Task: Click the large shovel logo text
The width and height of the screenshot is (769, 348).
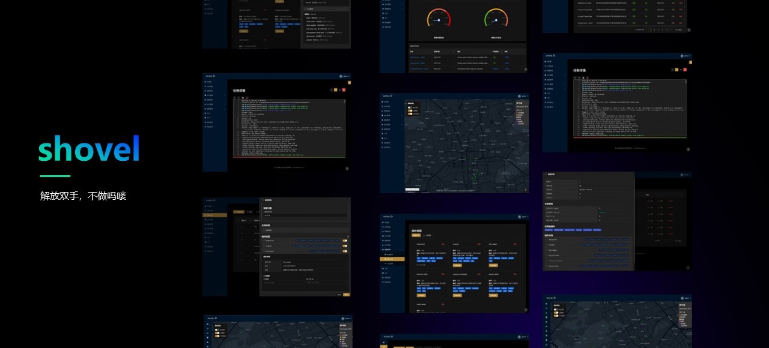Action: [89, 149]
